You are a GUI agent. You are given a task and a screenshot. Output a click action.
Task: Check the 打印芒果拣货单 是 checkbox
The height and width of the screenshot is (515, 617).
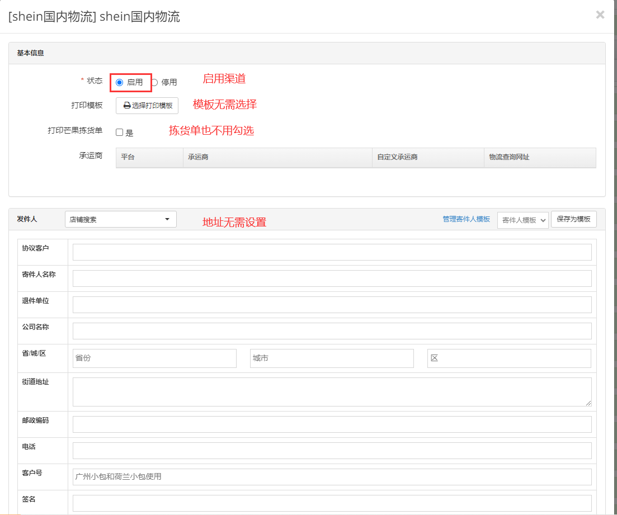(x=120, y=132)
